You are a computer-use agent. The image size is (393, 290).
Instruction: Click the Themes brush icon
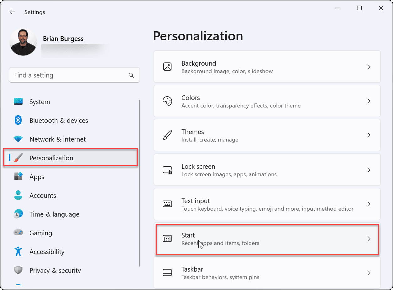pyautogui.click(x=167, y=135)
